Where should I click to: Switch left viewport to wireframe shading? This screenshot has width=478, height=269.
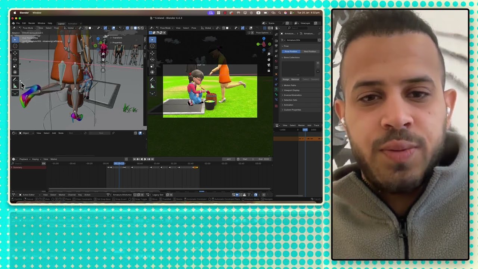132,28
